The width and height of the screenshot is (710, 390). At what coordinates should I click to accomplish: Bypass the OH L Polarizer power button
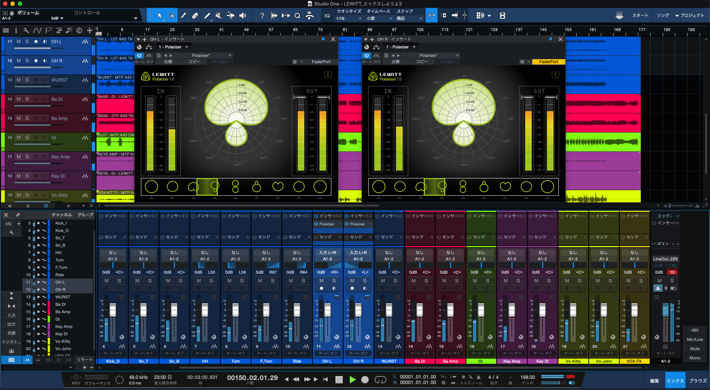tap(139, 55)
